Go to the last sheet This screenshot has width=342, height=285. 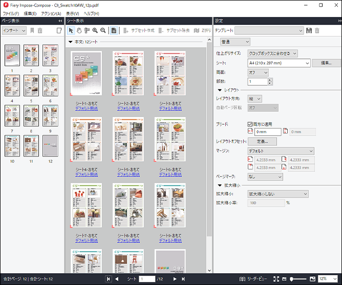point(183,279)
